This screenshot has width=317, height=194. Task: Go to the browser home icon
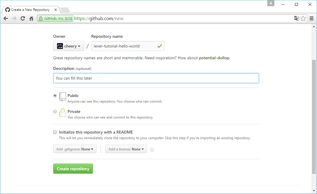31,19
